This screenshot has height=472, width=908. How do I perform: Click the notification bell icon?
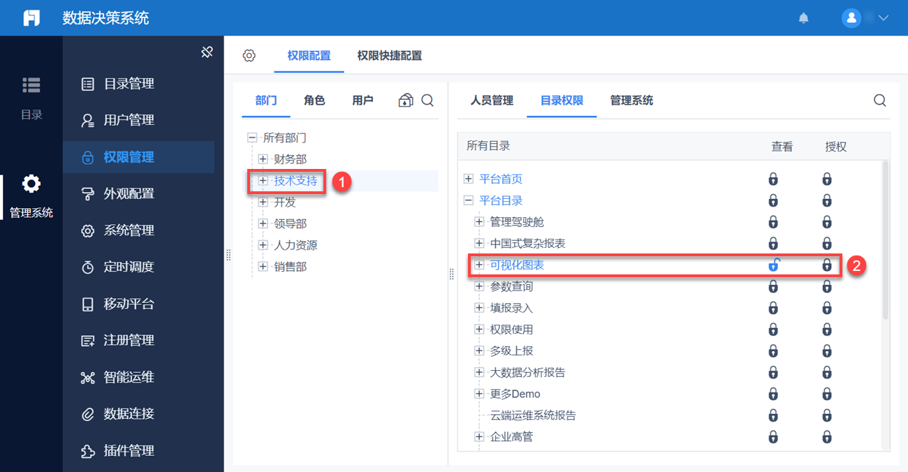[803, 18]
